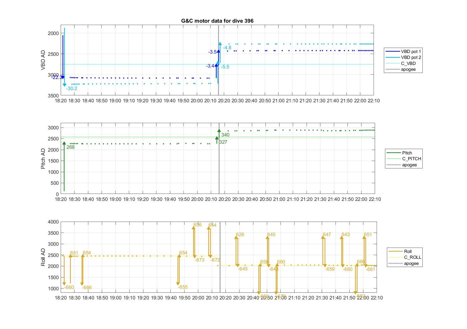Select 'VBD pot 1' legend entry
This screenshot has height=329, width=467.
coord(403,51)
